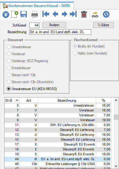119x169 pixels.
Task: Click the table scrollbar up arrow
Action: click(x=116, y=100)
